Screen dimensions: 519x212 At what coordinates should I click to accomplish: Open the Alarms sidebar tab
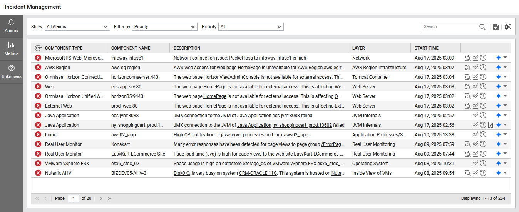coord(12,26)
